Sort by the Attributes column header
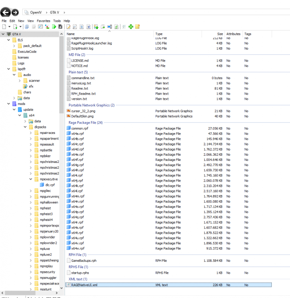Viewport: 290px width, 298px height. point(233,34)
